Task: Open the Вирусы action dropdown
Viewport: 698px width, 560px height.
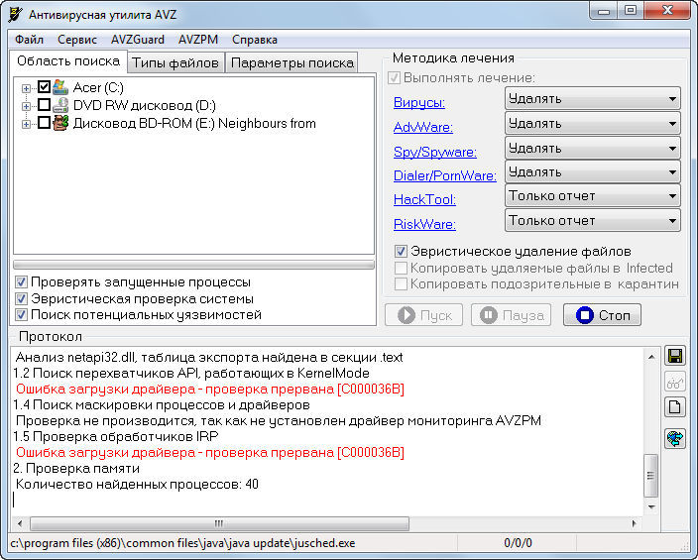Action: tap(592, 98)
